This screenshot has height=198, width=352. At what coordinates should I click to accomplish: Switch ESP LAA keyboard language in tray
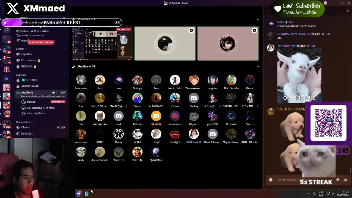click(321, 194)
